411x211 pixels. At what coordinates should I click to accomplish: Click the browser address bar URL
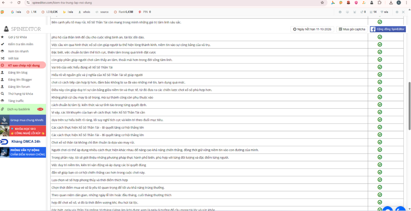click(x=60, y=2)
